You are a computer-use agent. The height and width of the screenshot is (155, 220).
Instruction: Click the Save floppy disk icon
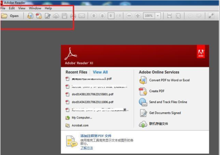(x=65, y=16)
